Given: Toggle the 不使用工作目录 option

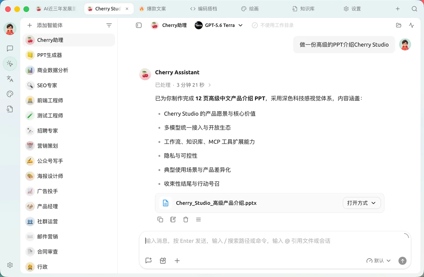Looking at the screenshot, I should [x=273, y=25].
